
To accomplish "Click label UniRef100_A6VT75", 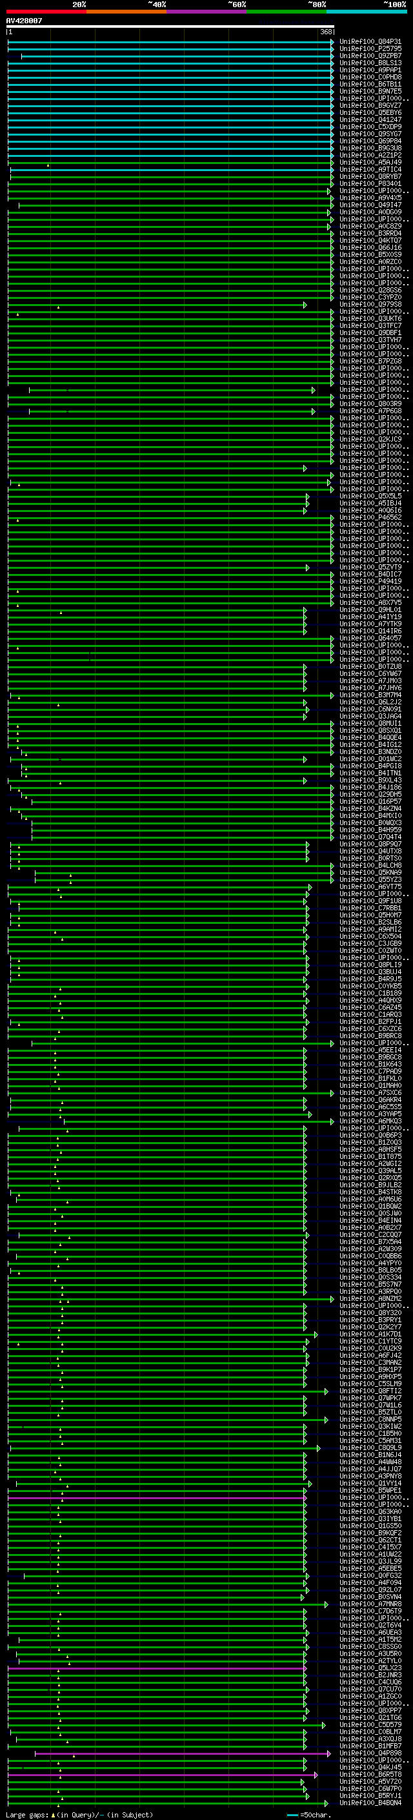I will tap(370, 886).
